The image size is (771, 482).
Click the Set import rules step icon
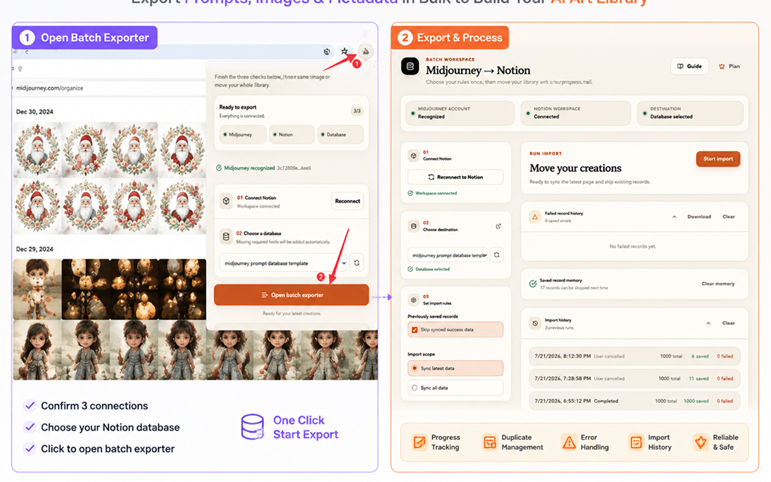(413, 299)
